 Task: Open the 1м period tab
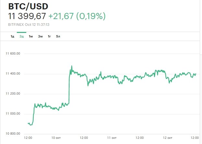pos(31,36)
